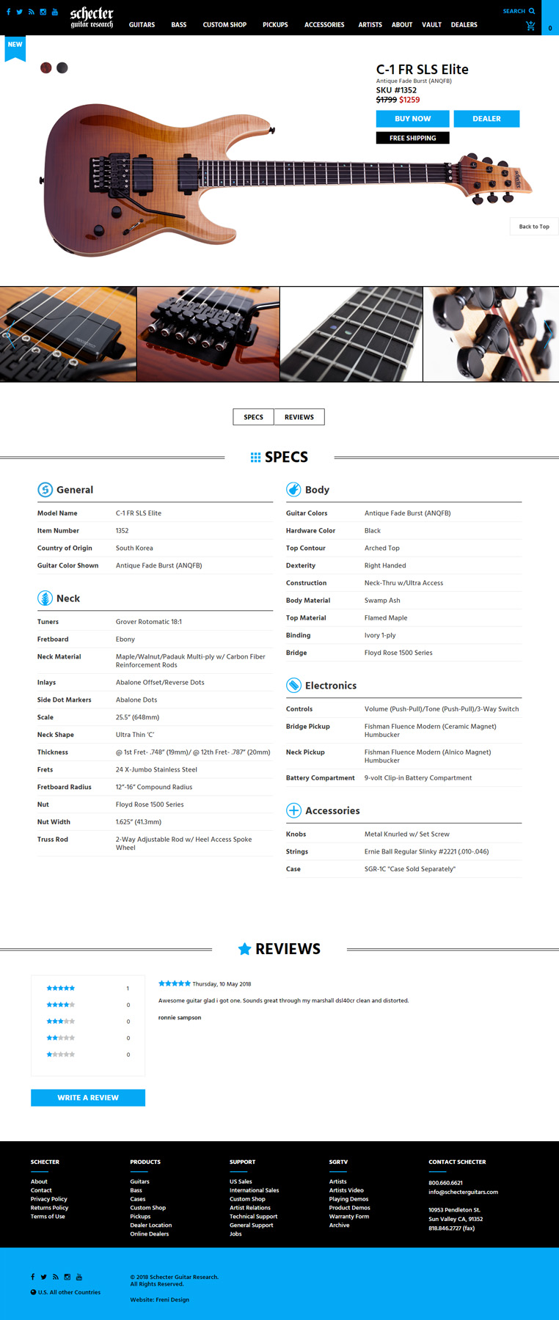Open Playing Demos footer link
This screenshot has width=559, height=1320.
(349, 1199)
